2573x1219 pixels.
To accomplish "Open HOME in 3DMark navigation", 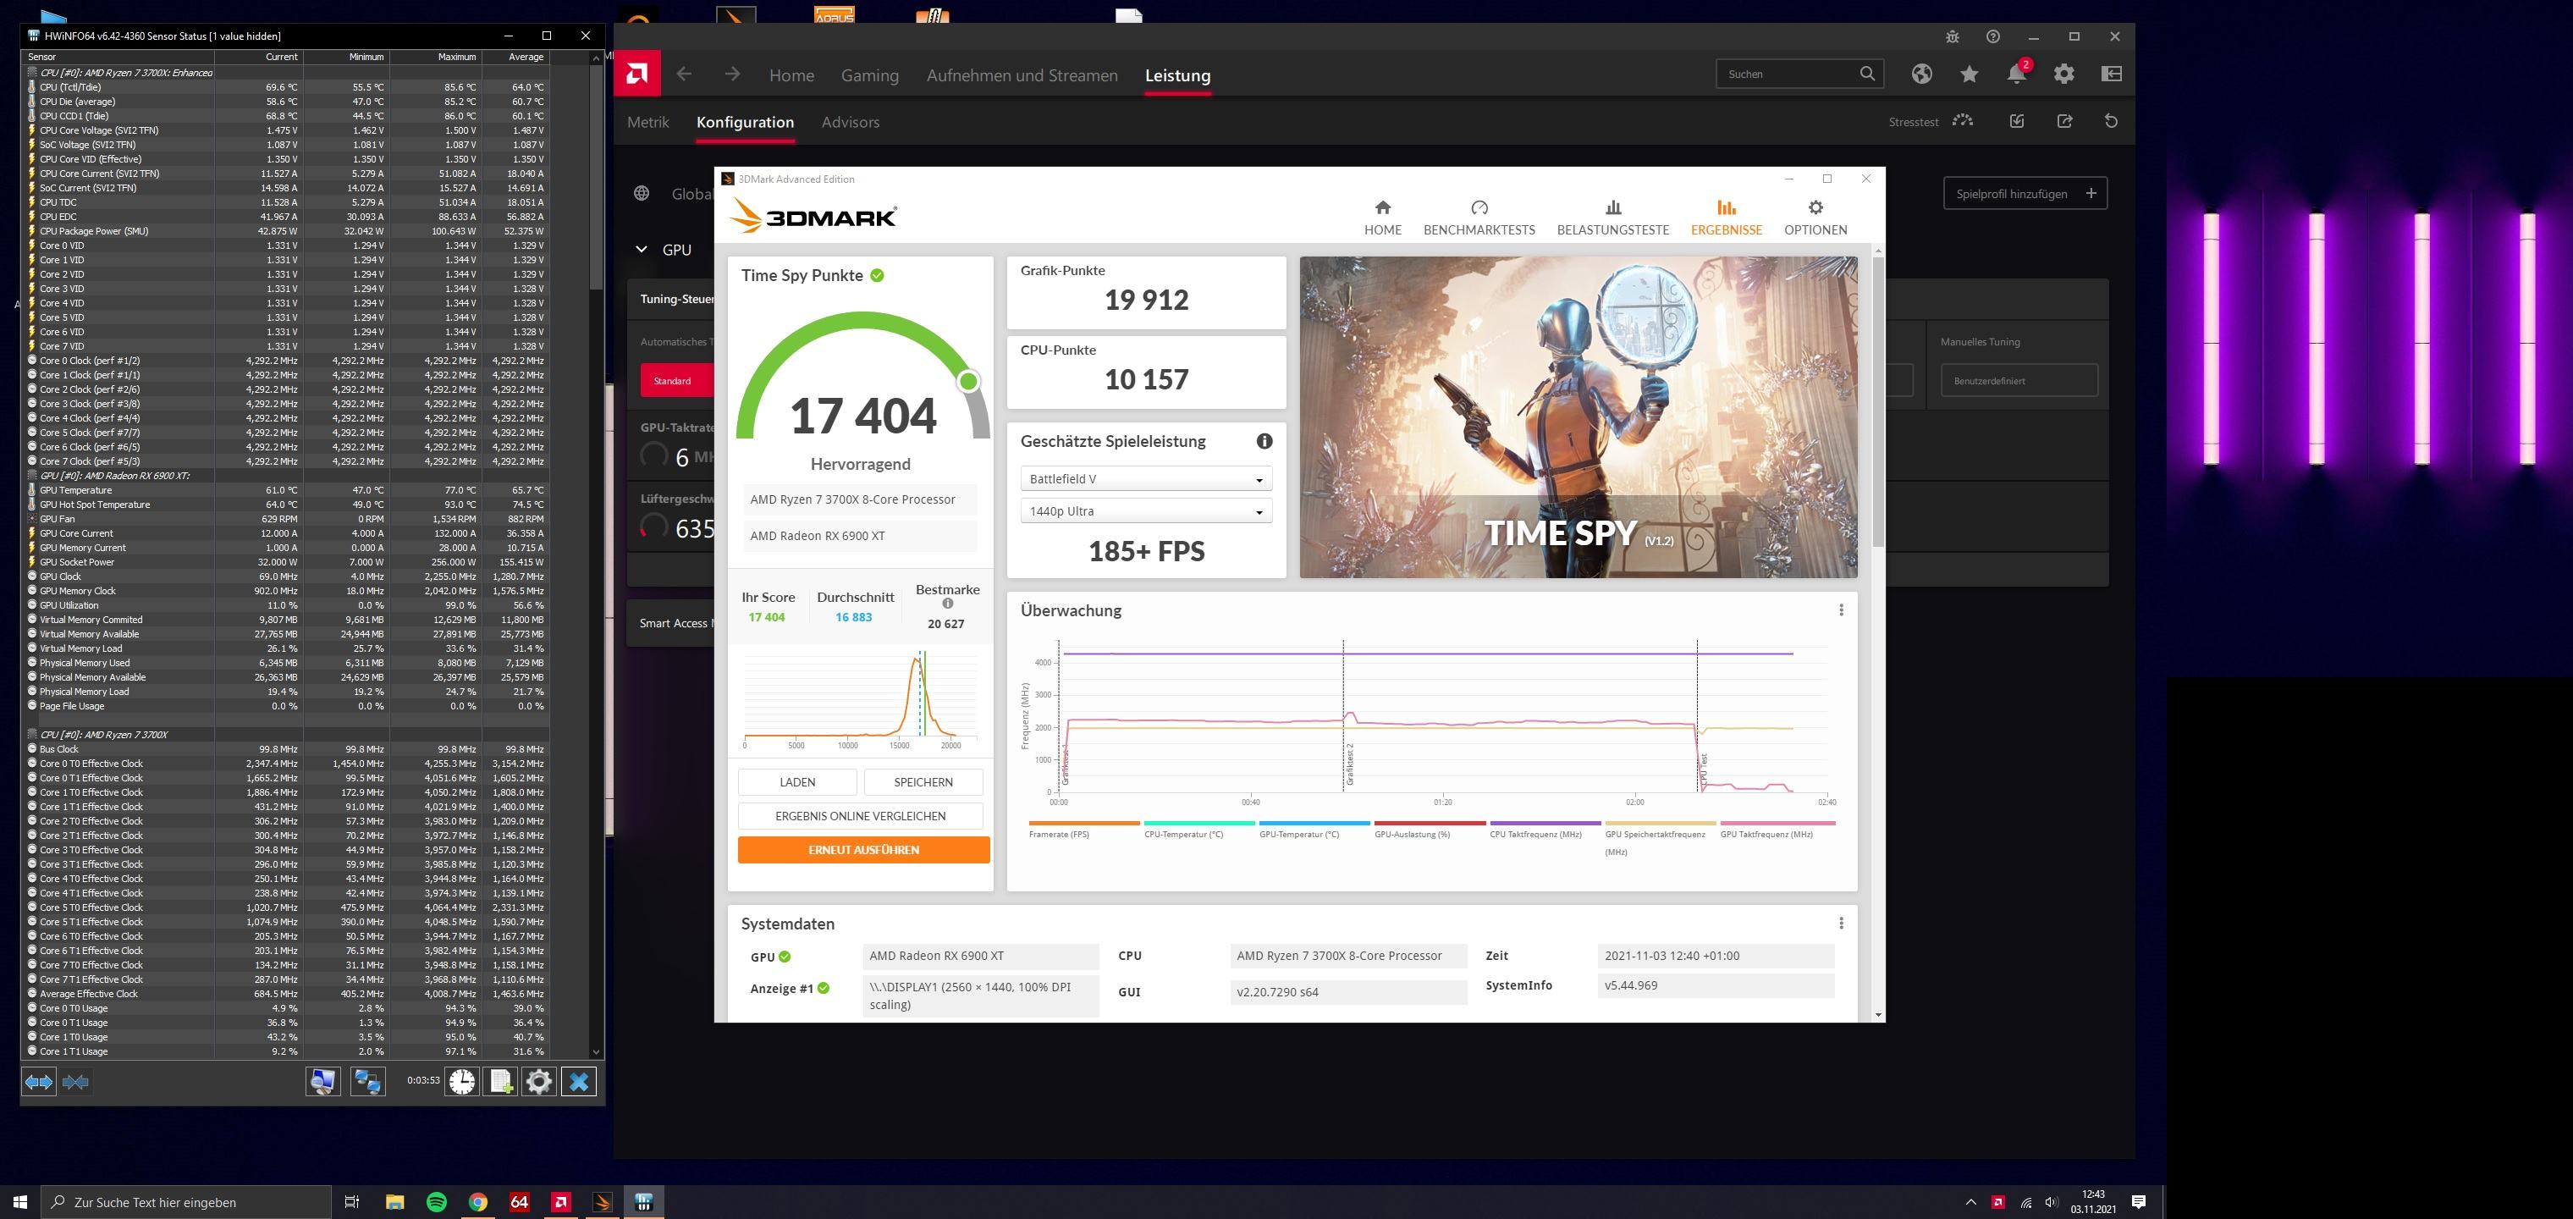I will click(1382, 217).
